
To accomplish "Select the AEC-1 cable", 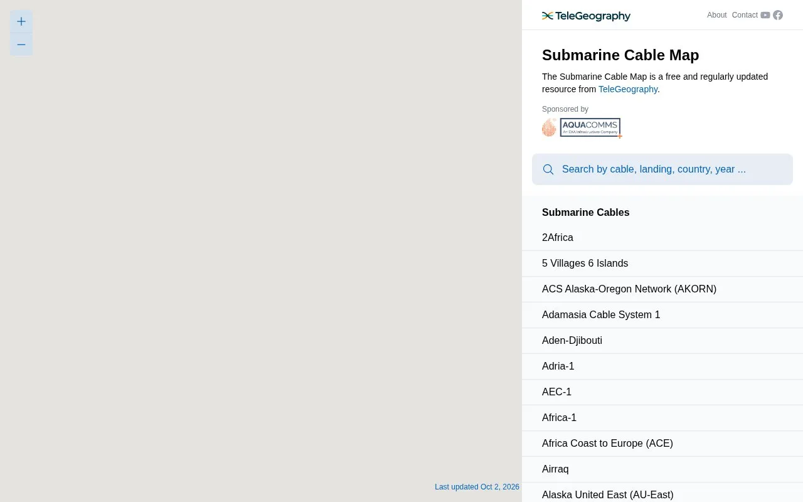I will coord(662,392).
